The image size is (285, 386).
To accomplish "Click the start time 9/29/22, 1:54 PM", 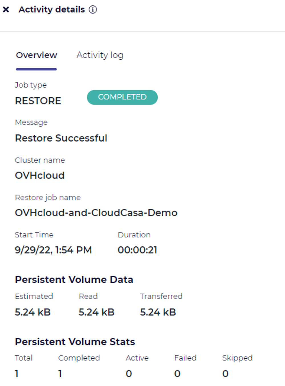I will tap(53, 250).
